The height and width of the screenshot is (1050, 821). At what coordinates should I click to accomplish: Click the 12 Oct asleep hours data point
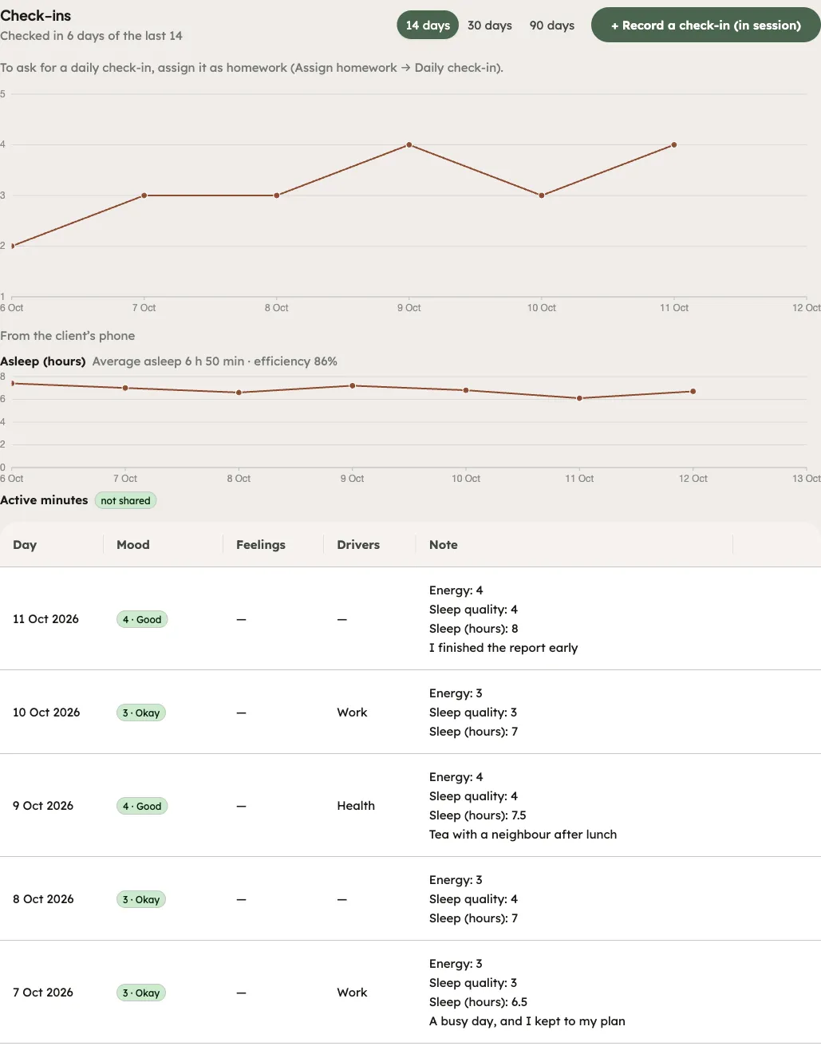(693, 391)
